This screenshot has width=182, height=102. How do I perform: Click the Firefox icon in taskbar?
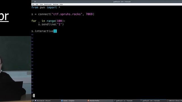pyautogui.click(x=88, y=101)
